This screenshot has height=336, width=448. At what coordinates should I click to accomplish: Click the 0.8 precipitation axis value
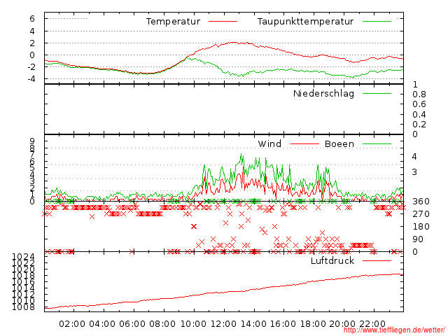419,94
